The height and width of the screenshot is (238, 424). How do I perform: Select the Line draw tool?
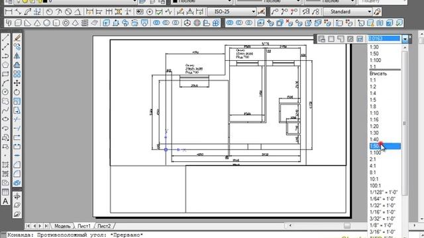[5, 38]
